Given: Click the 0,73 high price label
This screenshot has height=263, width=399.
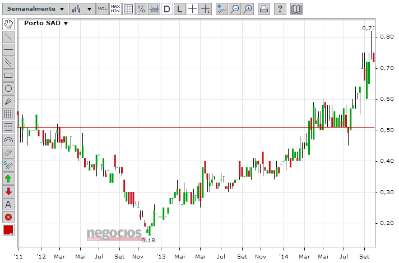Looking at the screenshot, I should coord(368,28).
